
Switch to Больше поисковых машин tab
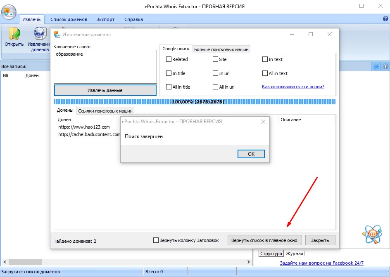[221, 49]
